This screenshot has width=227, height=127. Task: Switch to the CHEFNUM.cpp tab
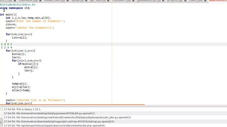[28, 1]
